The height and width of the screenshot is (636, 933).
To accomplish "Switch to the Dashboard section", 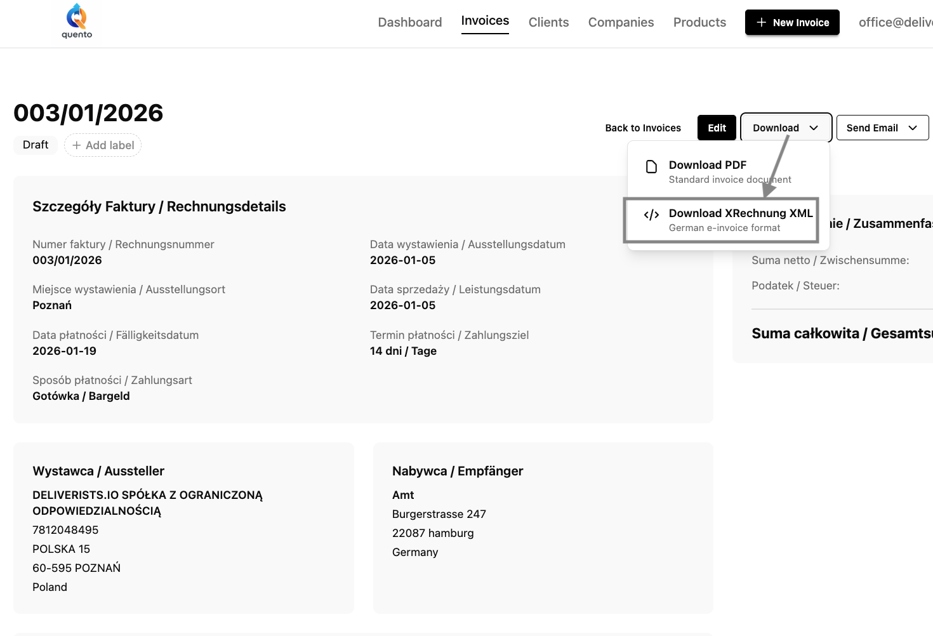I will (x=409, y=22).
